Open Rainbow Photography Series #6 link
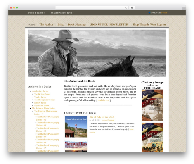The height and width of the screenshot is (164, 194). click(x=48, y=141)
